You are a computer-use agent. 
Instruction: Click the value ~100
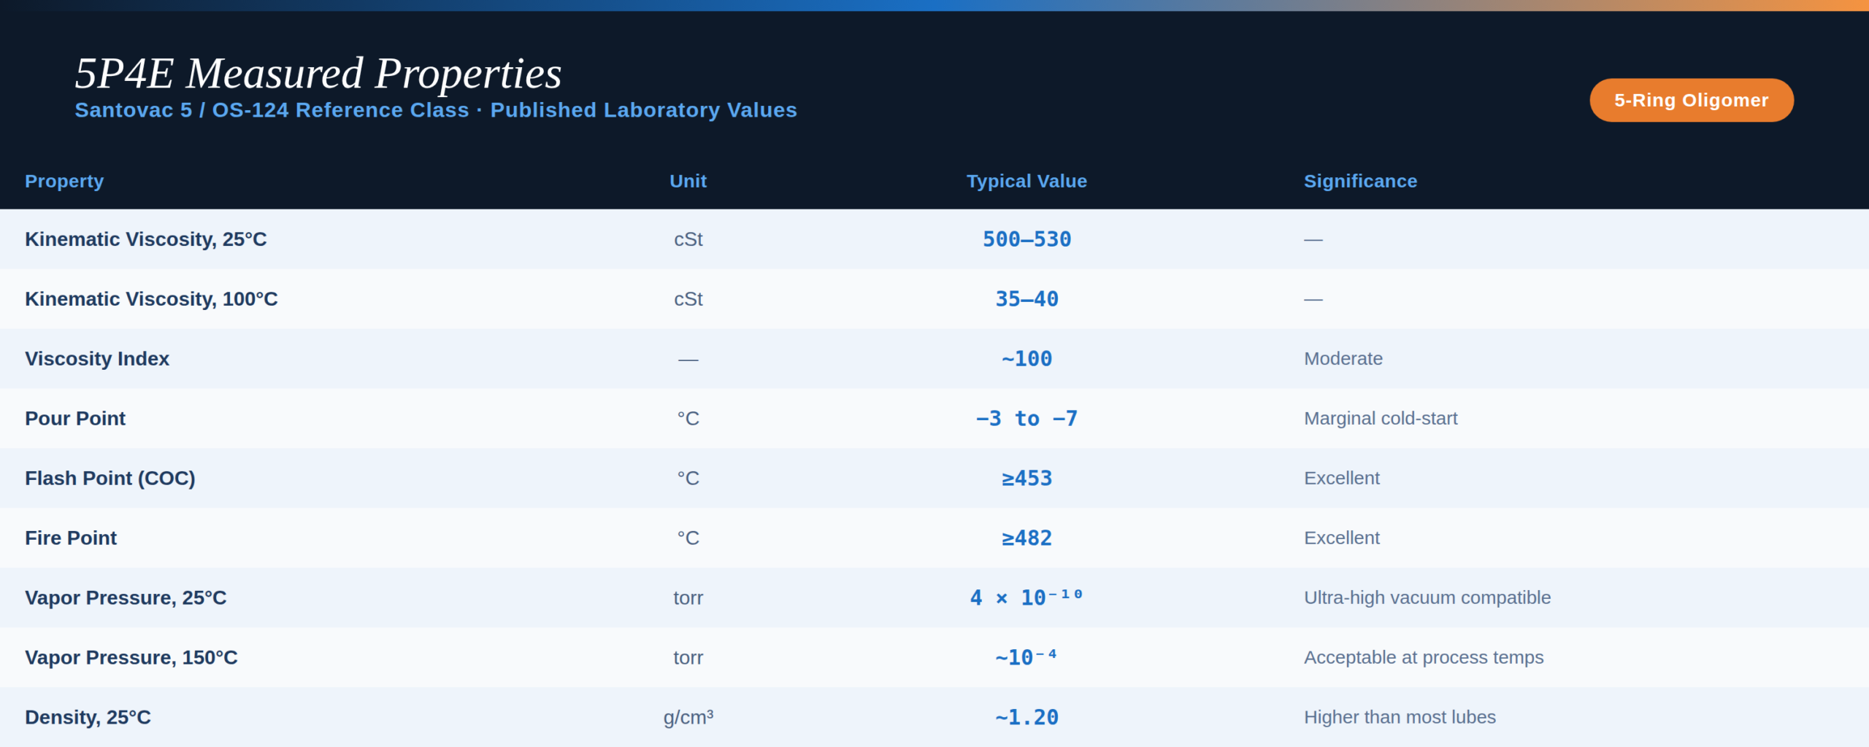[x=1026, y=359]
